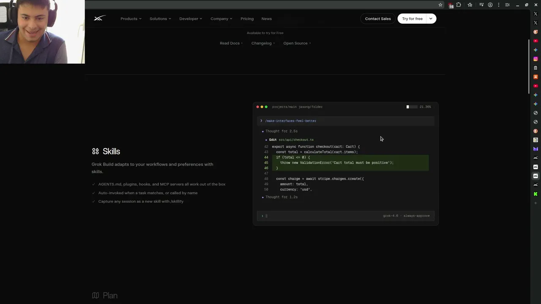The image size is (541, 304).
Task: Open the Pricing page
Action: click(x=247, y=19)
